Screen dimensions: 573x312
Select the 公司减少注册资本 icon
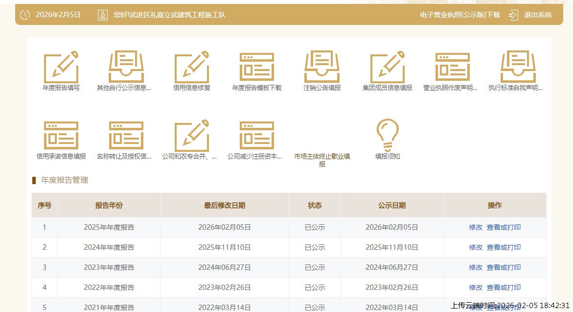256,135
